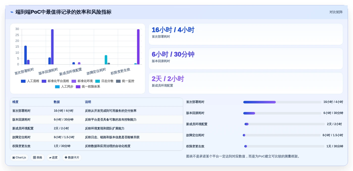Click the cyan 故障定位耗时 chart bar
This screenshot has height=171, width=353.
click(106, 60)
